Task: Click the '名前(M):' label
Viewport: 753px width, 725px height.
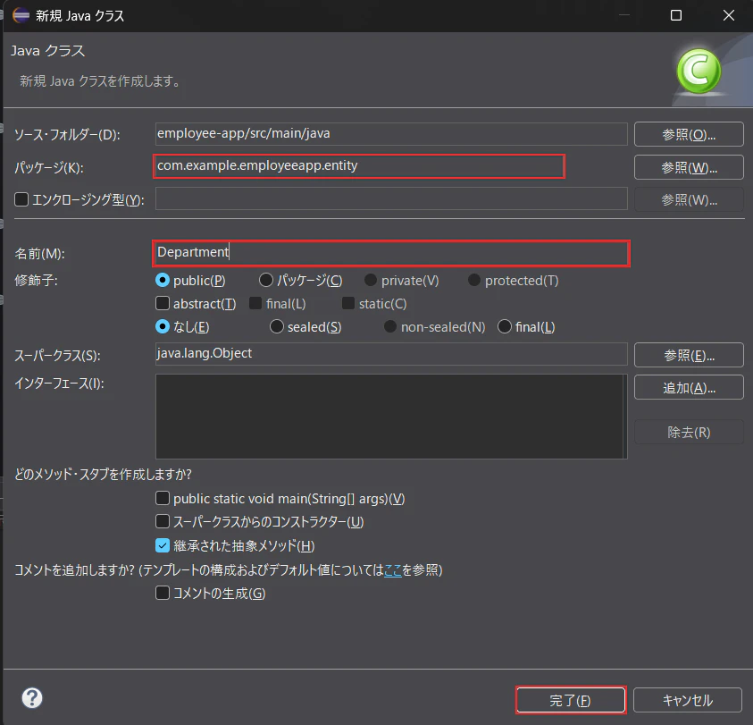Action: [x=40, y=253]
